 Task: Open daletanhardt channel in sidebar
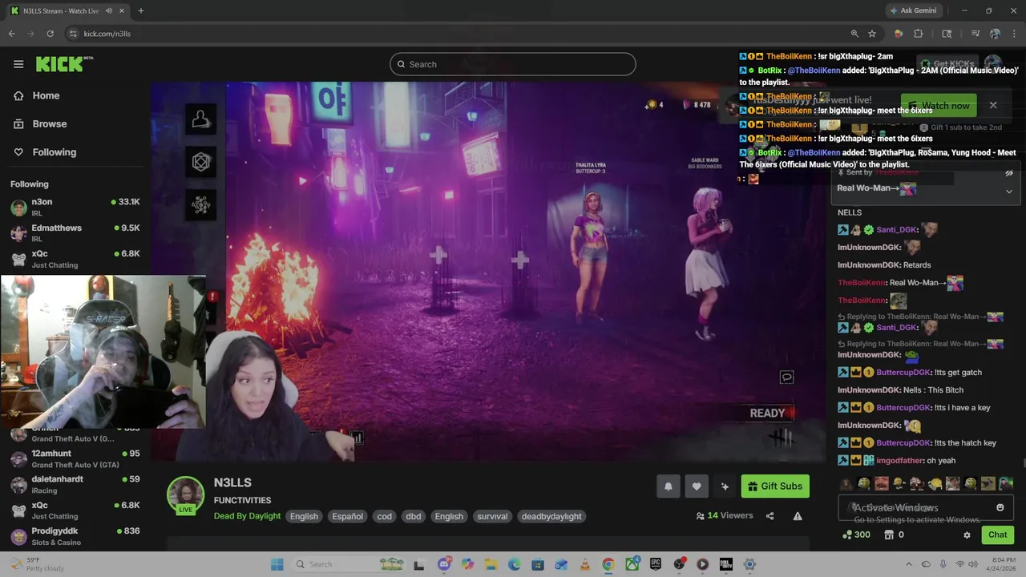(75, 484)
